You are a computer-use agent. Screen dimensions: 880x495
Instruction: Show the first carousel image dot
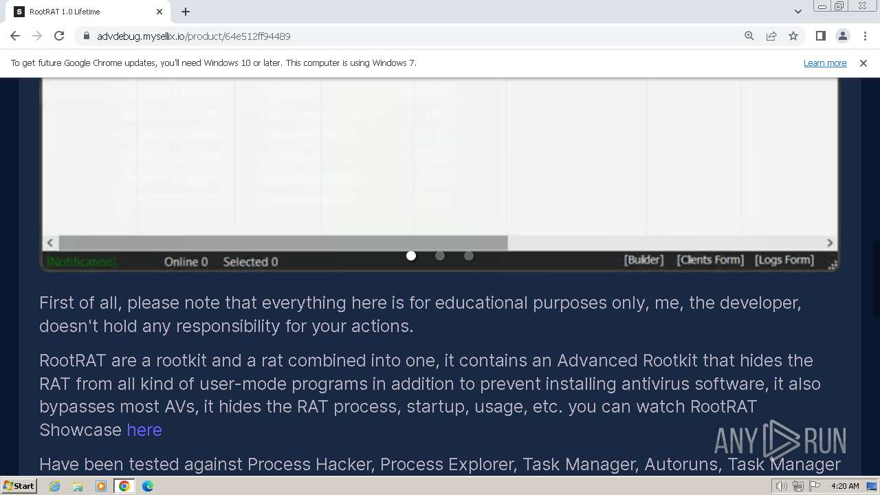point(411,256)
